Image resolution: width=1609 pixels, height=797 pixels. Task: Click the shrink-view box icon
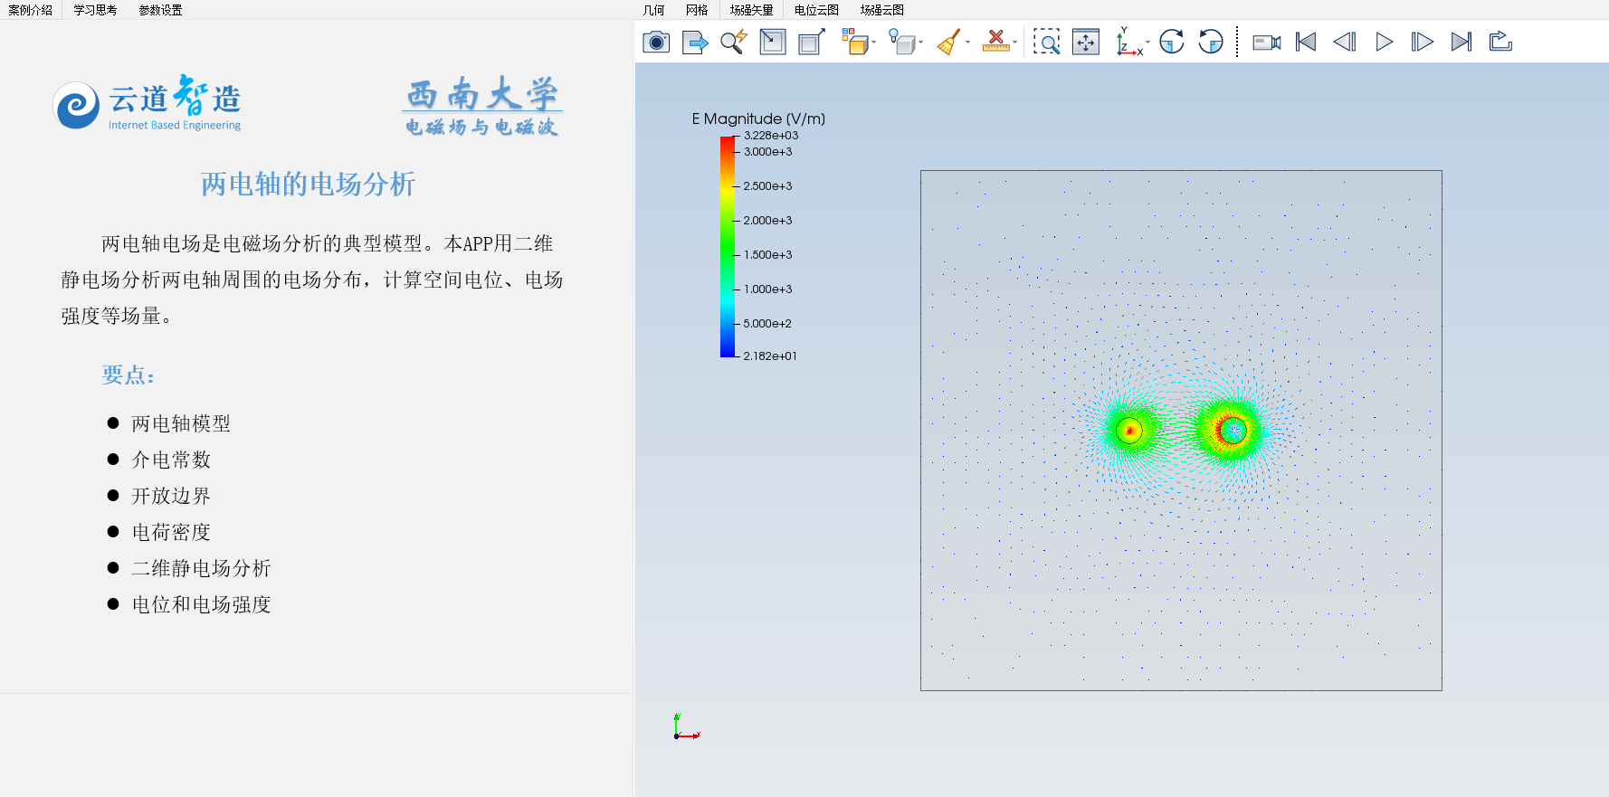click(x=773, y=42)
